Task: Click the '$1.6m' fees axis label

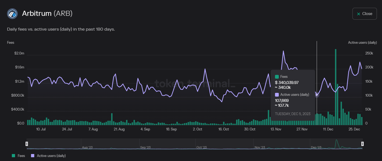Action: [19, 67]
